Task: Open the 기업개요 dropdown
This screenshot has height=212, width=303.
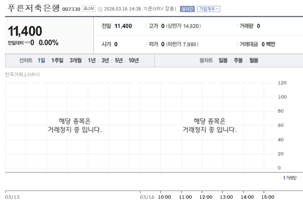Action: click(x=209, y=9)
